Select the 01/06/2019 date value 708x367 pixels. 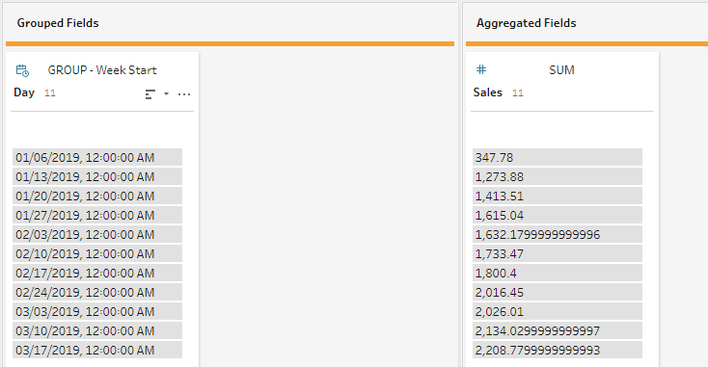(97, 157)
